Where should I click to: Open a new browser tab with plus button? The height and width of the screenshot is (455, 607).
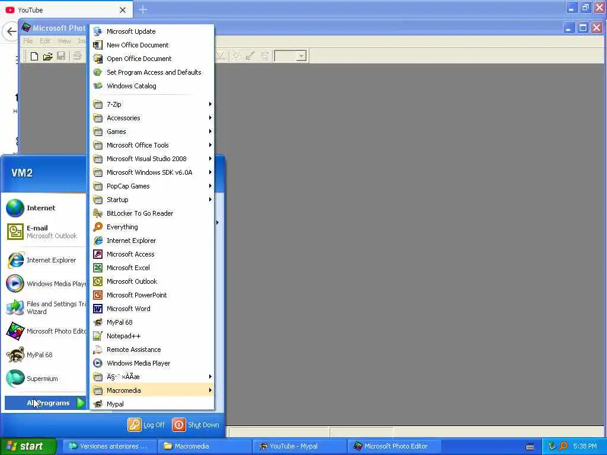(x=143, y=9)
